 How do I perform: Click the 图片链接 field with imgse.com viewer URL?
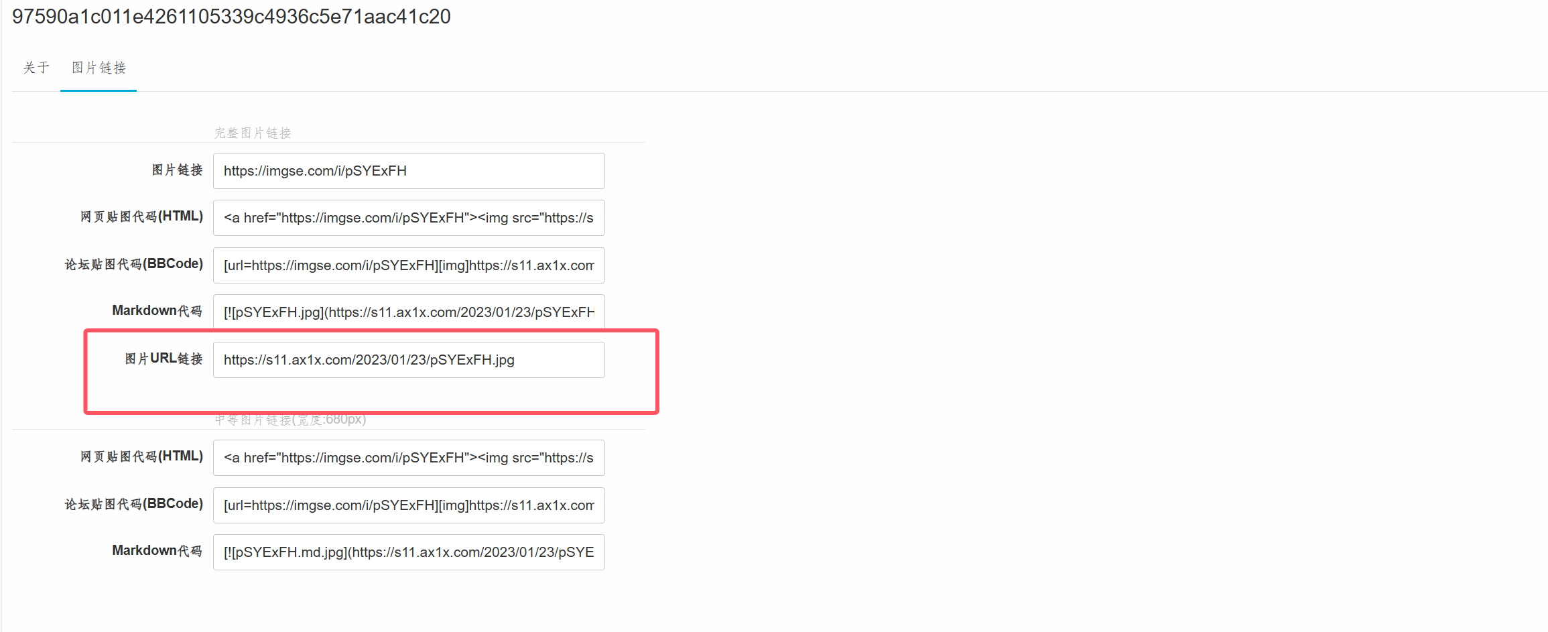[x=408, y=171]
